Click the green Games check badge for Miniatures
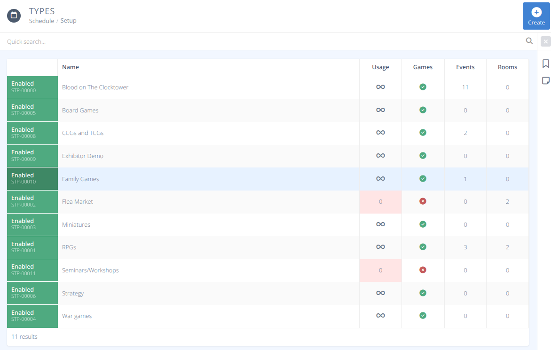551x350 pixels. pos(422,224)
